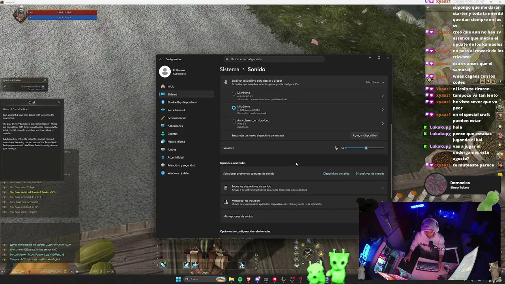Close the game Chat dialog
This screenshot has height=284, width=505.
pos(59,102)
